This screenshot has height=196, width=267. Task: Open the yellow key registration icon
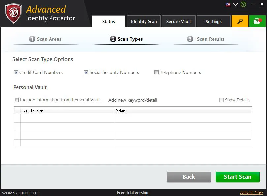pyautogui.click(x=240, y=21)
